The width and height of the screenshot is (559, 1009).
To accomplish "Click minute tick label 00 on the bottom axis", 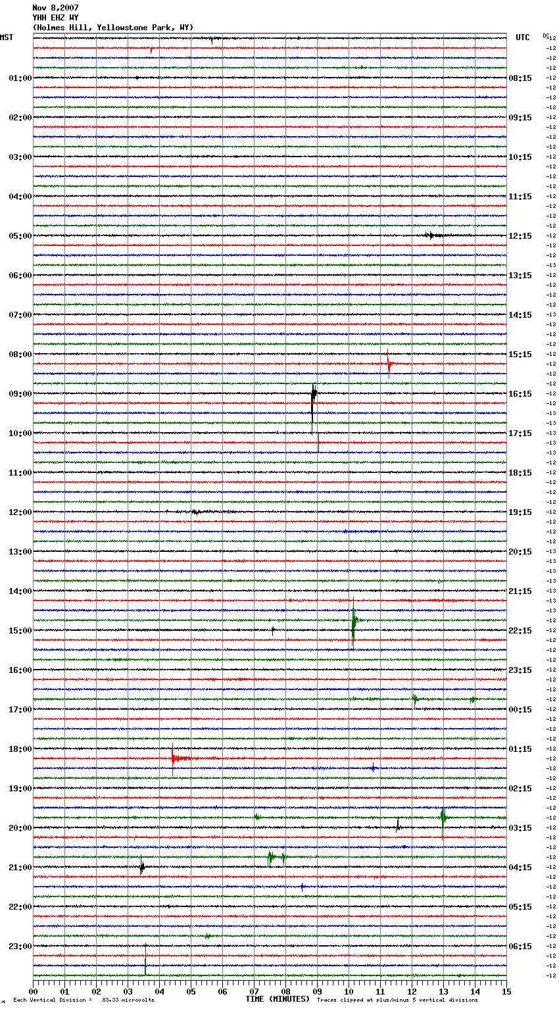I will (x=33, y=991).
